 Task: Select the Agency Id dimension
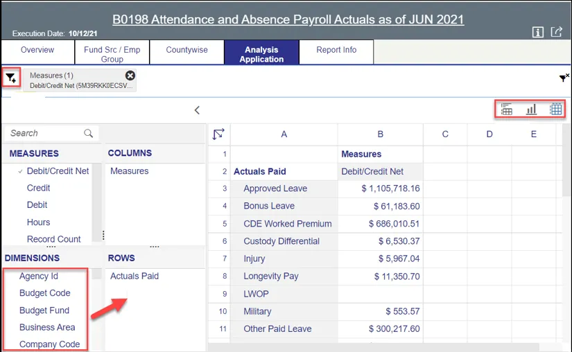[x=39, y=276]
